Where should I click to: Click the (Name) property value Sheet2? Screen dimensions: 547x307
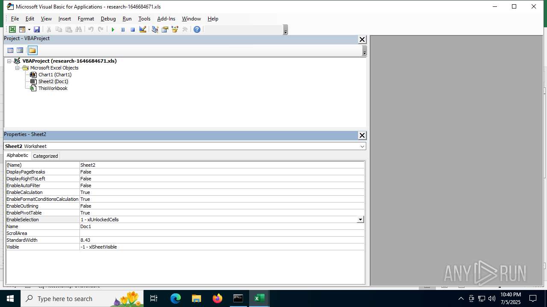222,165
